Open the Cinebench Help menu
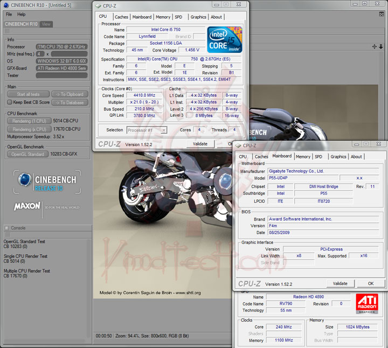Viewport: 388px width, 348px height. click(21, 15)
